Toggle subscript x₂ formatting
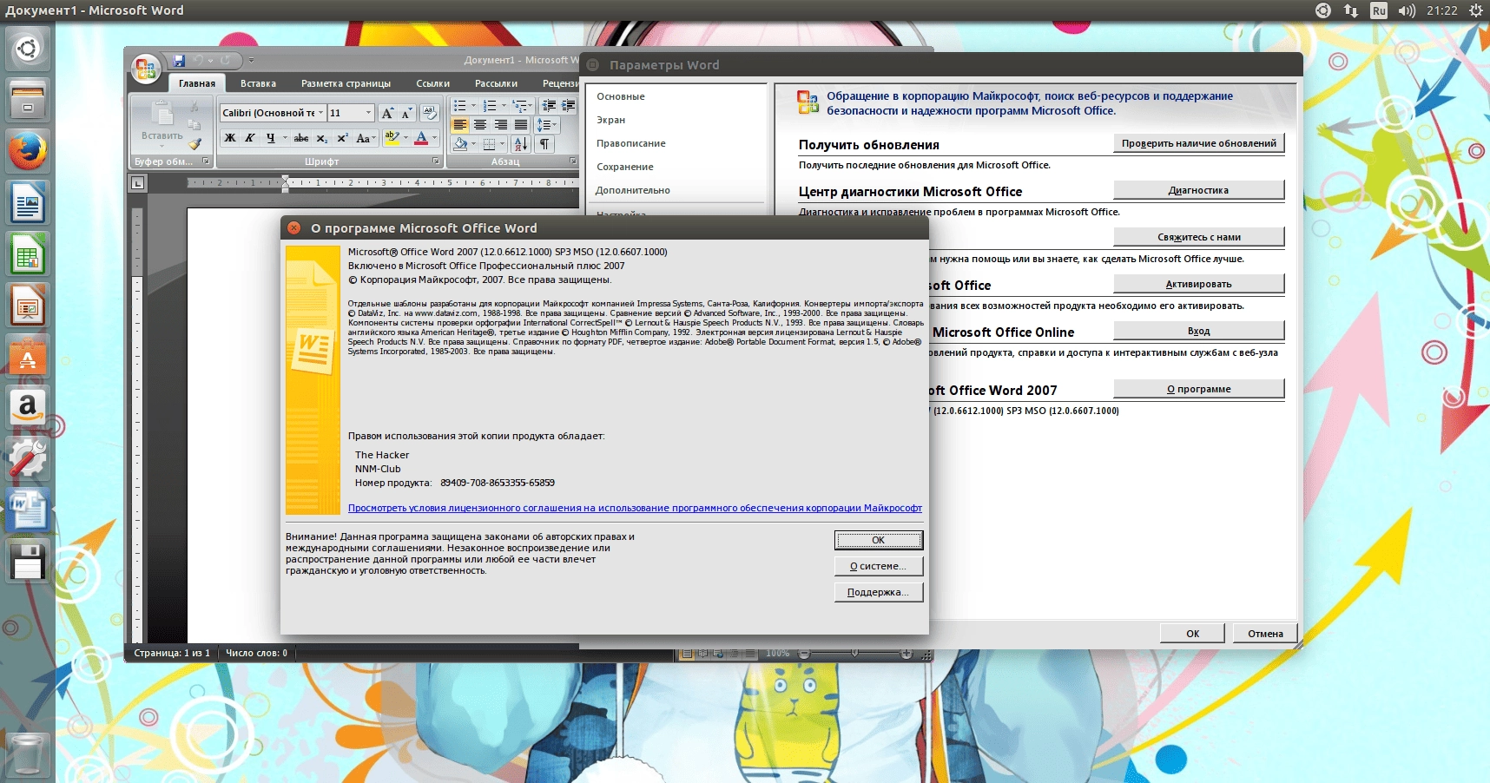1490x783 pixels. pyautogui.click(x=322, y=138)
